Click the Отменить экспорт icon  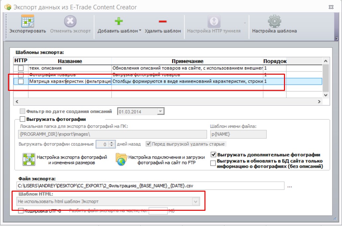pyautogui.click(x=70, y=21)
